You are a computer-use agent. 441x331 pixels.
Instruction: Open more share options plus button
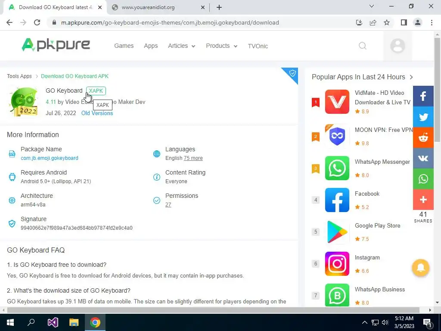click(423, 200)
